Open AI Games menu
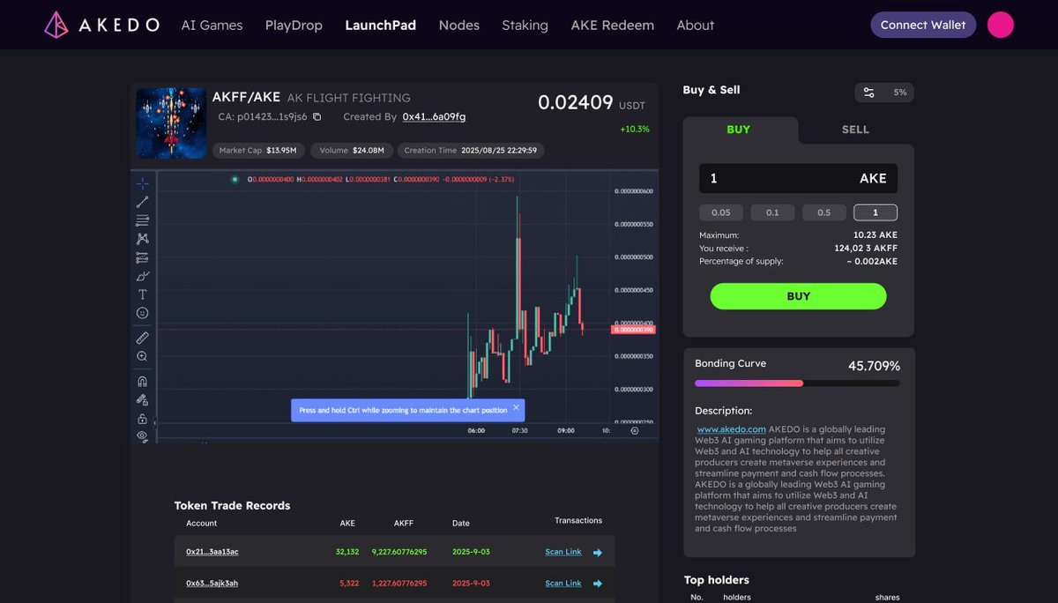The width and height of the screenshot is (1058, 603). pyautogui.click(x=212, y=25)
